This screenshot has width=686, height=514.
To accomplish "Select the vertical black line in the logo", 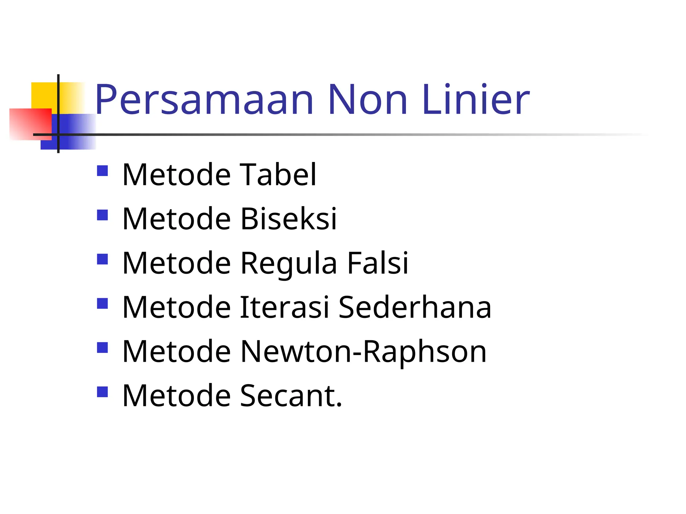I will tap(58, 113).
